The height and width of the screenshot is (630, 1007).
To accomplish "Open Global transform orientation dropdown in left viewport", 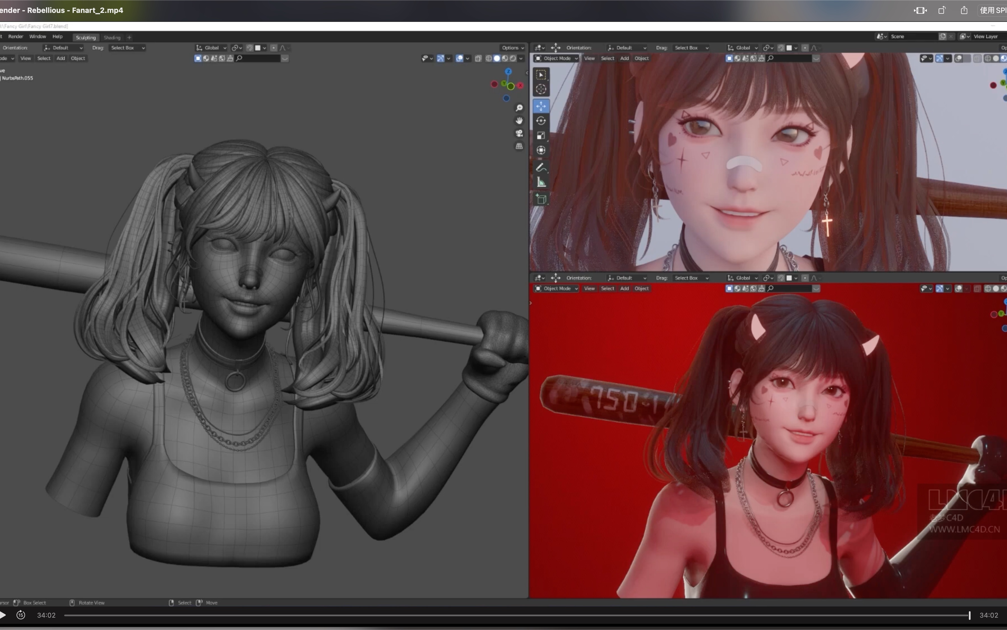I will point(212,48).
